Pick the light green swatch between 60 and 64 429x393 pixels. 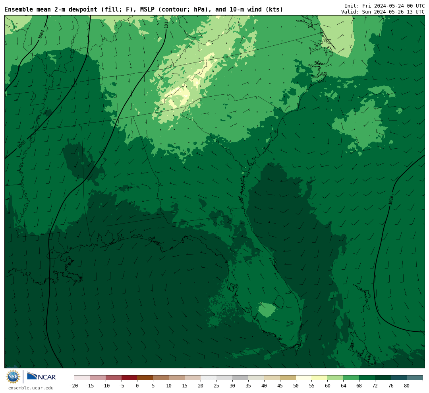(x=336, y=378)
